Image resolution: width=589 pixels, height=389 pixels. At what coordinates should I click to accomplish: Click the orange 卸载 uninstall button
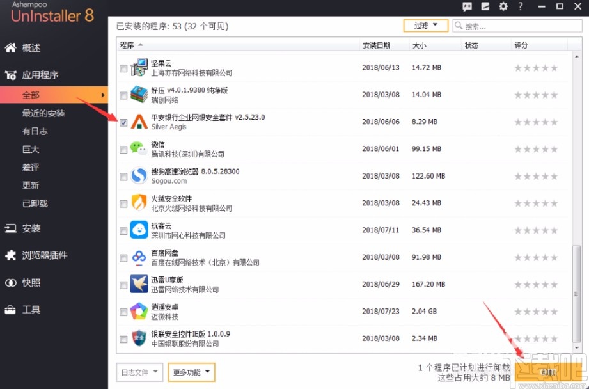pos(549,371)
